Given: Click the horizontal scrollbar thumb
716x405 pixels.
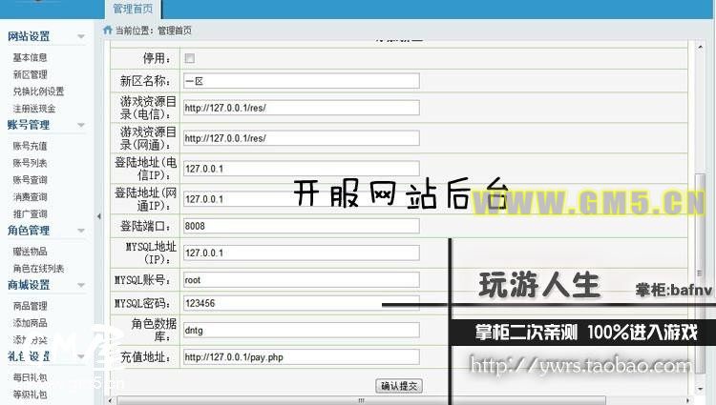Looking at the screenshot, I should pos(362,401).
